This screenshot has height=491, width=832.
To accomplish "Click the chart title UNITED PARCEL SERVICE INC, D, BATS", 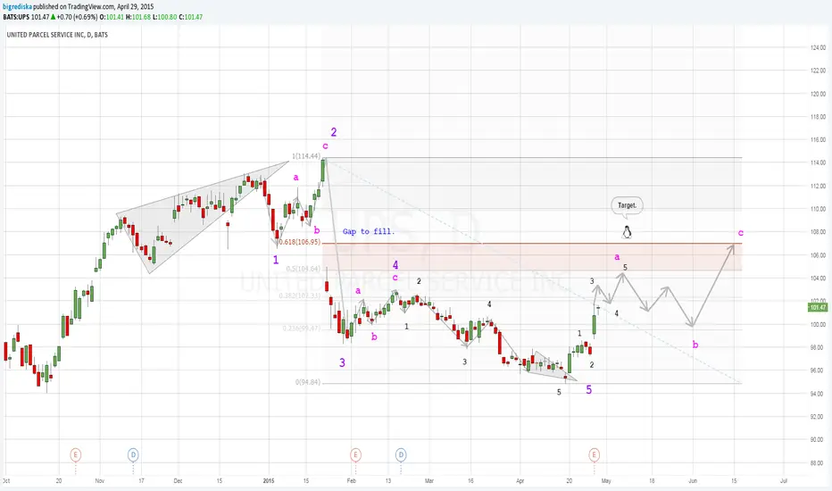I will click(x=57, y=35).
